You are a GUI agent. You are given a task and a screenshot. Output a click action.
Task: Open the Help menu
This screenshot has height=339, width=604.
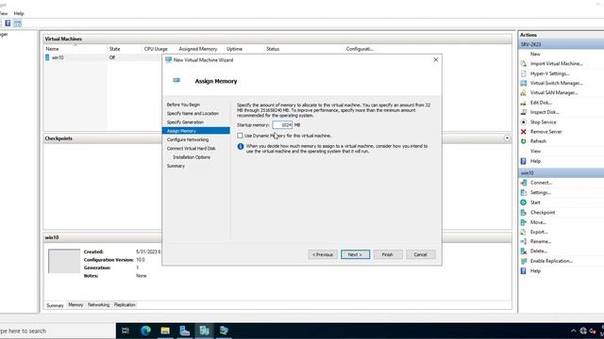click(19, 13)
